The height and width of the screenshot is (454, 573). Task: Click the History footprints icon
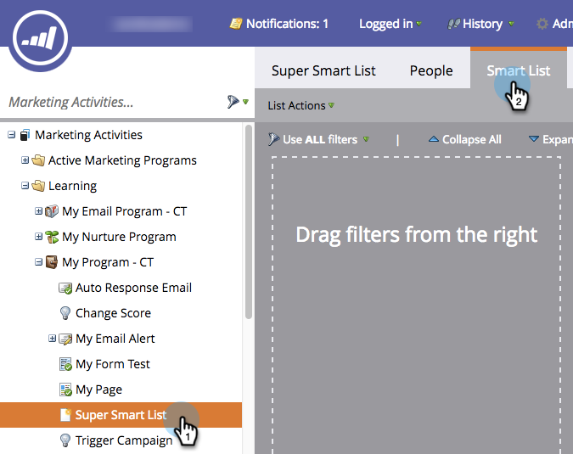pos(454,24)
